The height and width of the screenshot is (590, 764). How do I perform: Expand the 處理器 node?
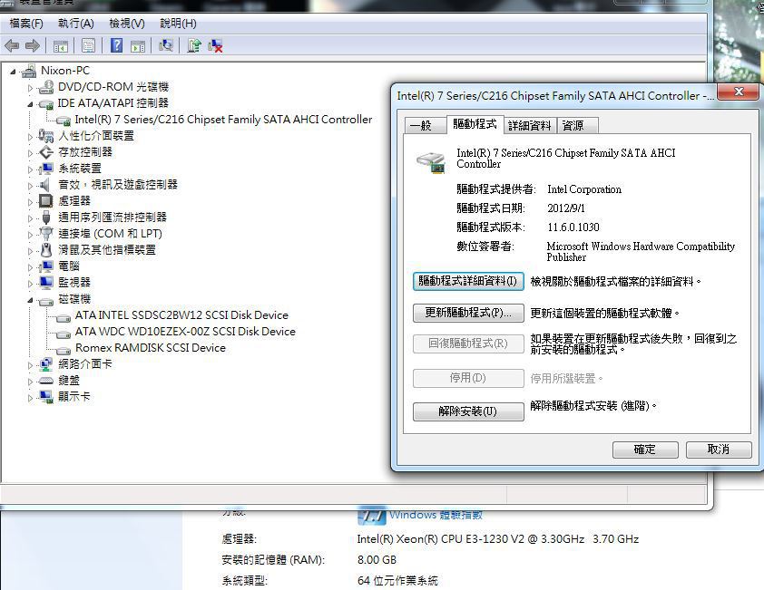(30, 202)
